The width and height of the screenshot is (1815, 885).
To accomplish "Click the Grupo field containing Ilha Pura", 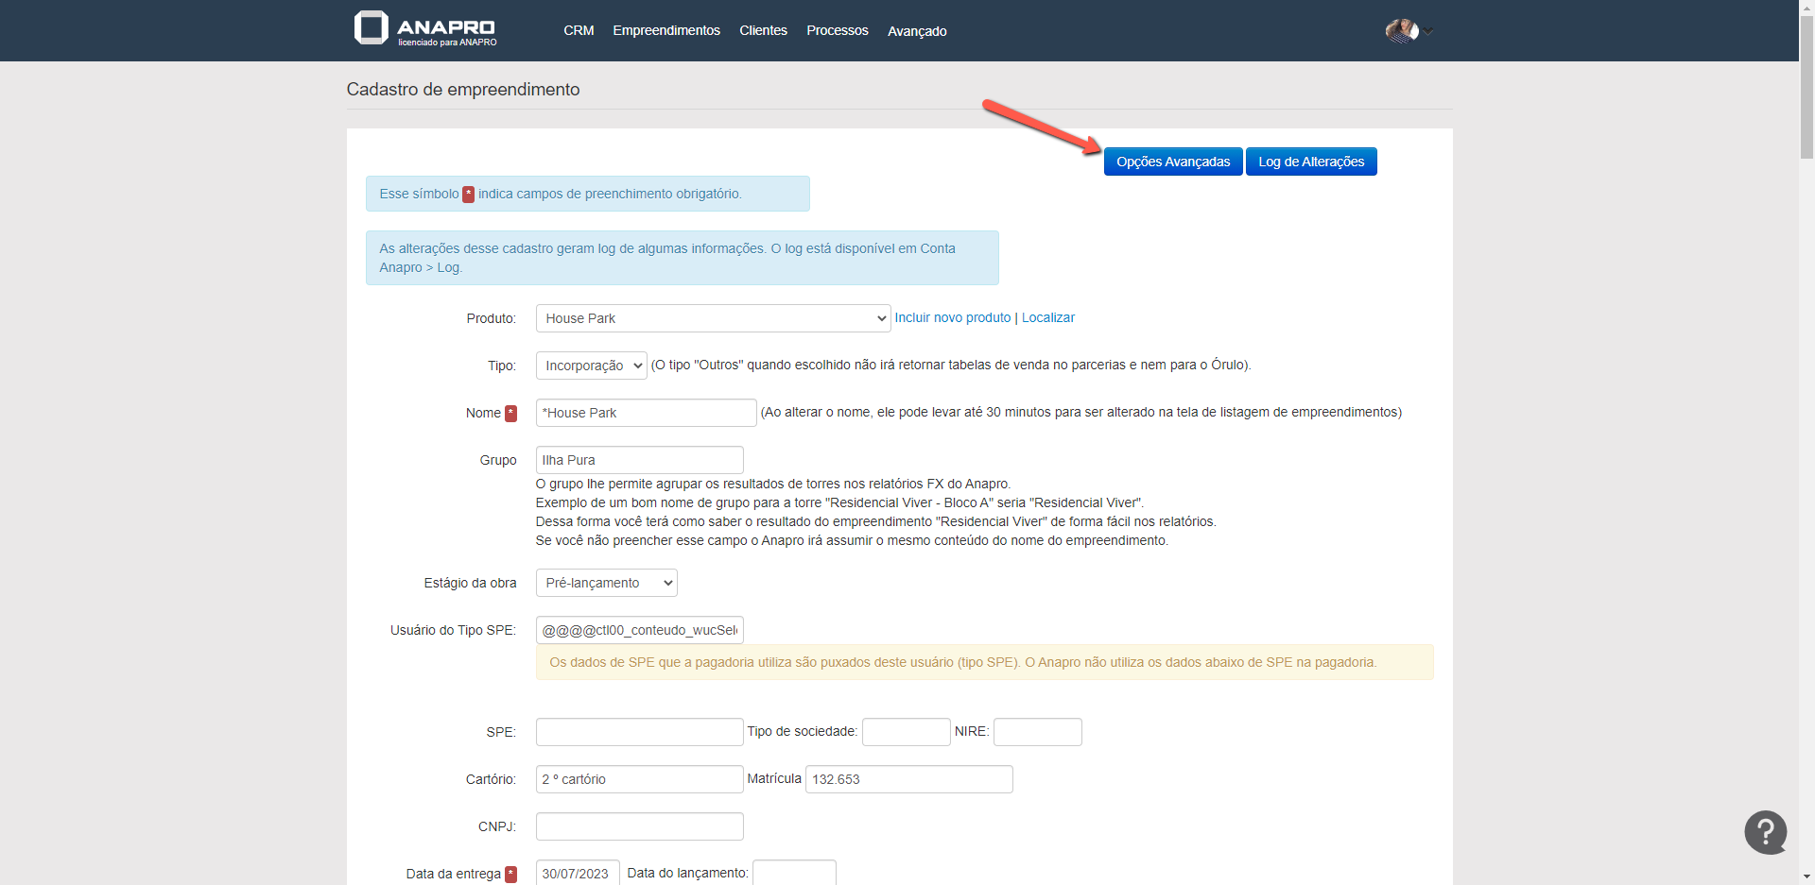I will coord(639,460).
